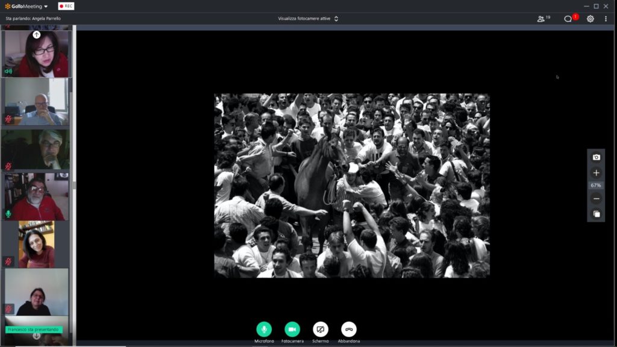Viewport: 617px width, 347px height.
Task: Zoom in with the plus icon
Action: pos(596,173)
